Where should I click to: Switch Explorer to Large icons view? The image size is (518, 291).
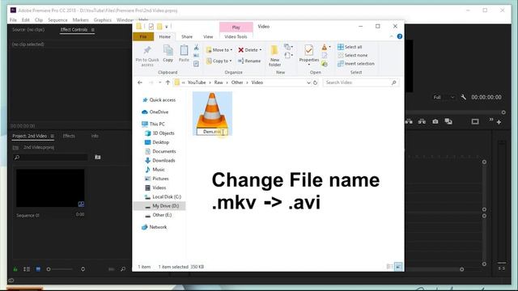coord(398,267)
